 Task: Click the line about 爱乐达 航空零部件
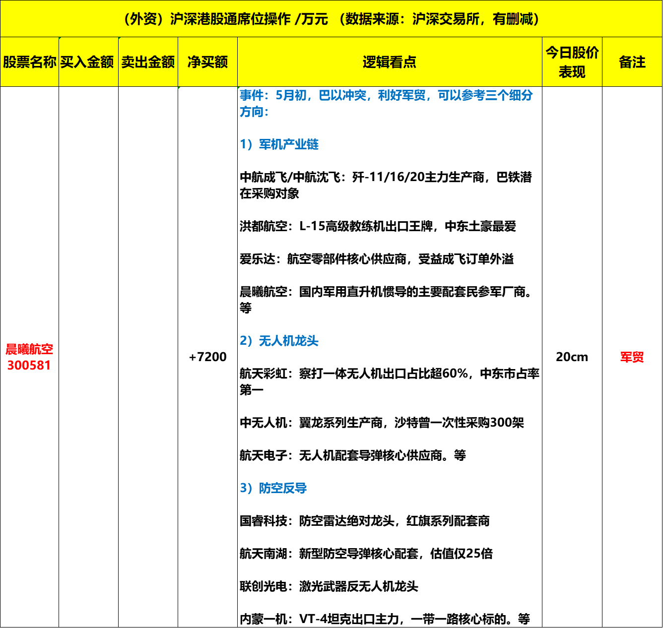[377, 259]
